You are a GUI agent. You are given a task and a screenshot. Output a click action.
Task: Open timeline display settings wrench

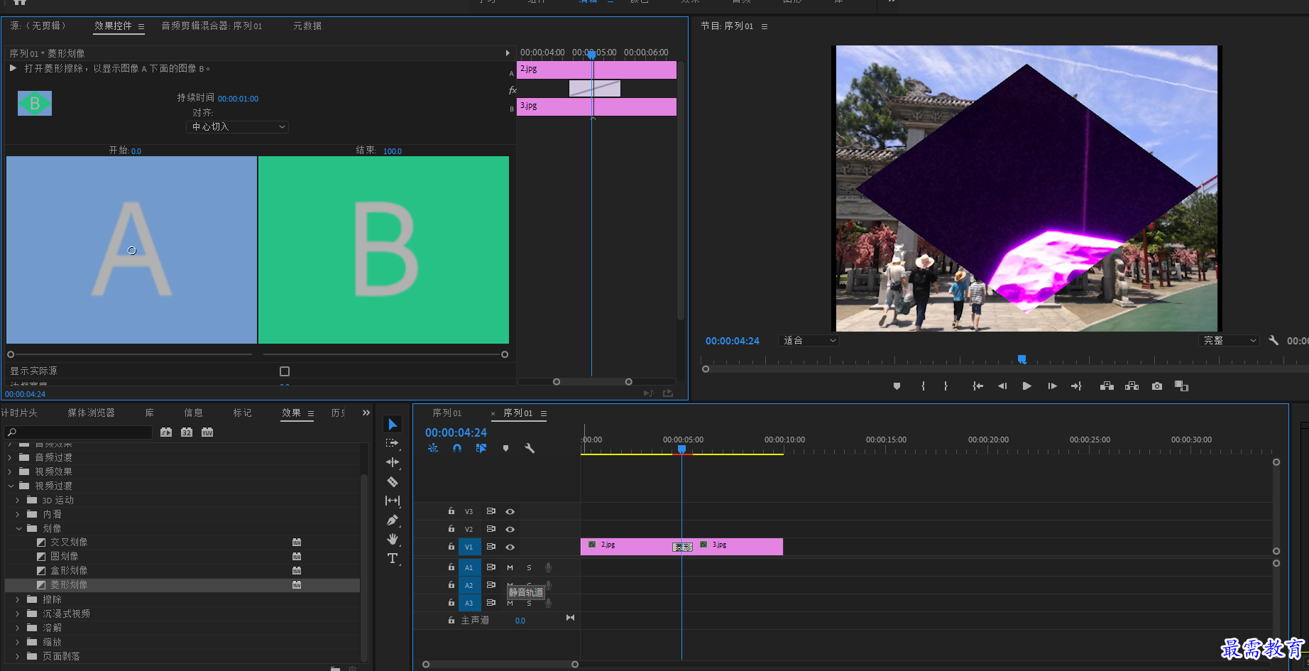point(530,448)
